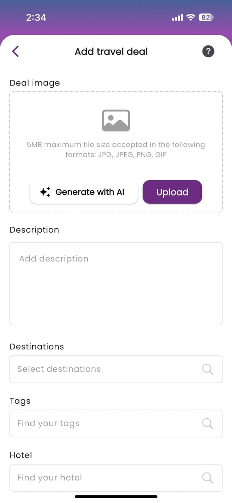Tap the Wi-Fi status icon
Screen dimensions: 232x503
coord(191,17)
